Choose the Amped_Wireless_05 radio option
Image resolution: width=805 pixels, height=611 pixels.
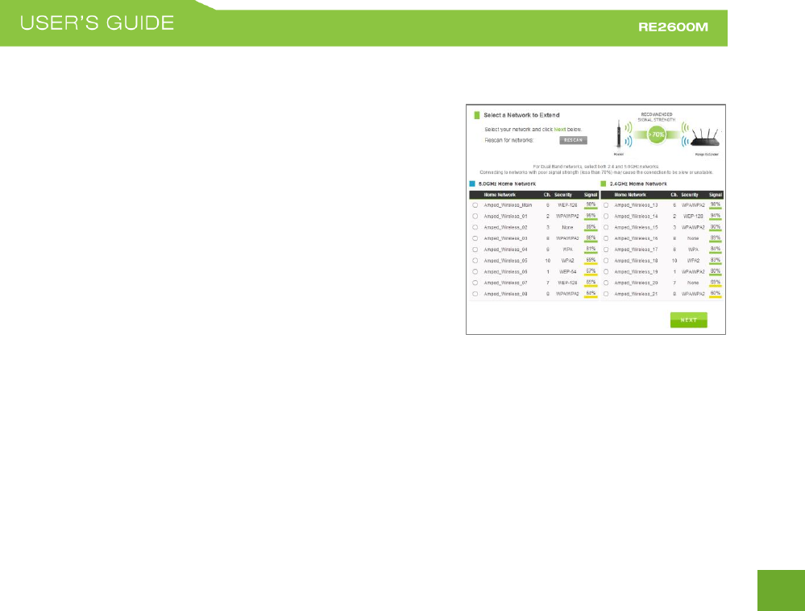(x=475, y=261)
